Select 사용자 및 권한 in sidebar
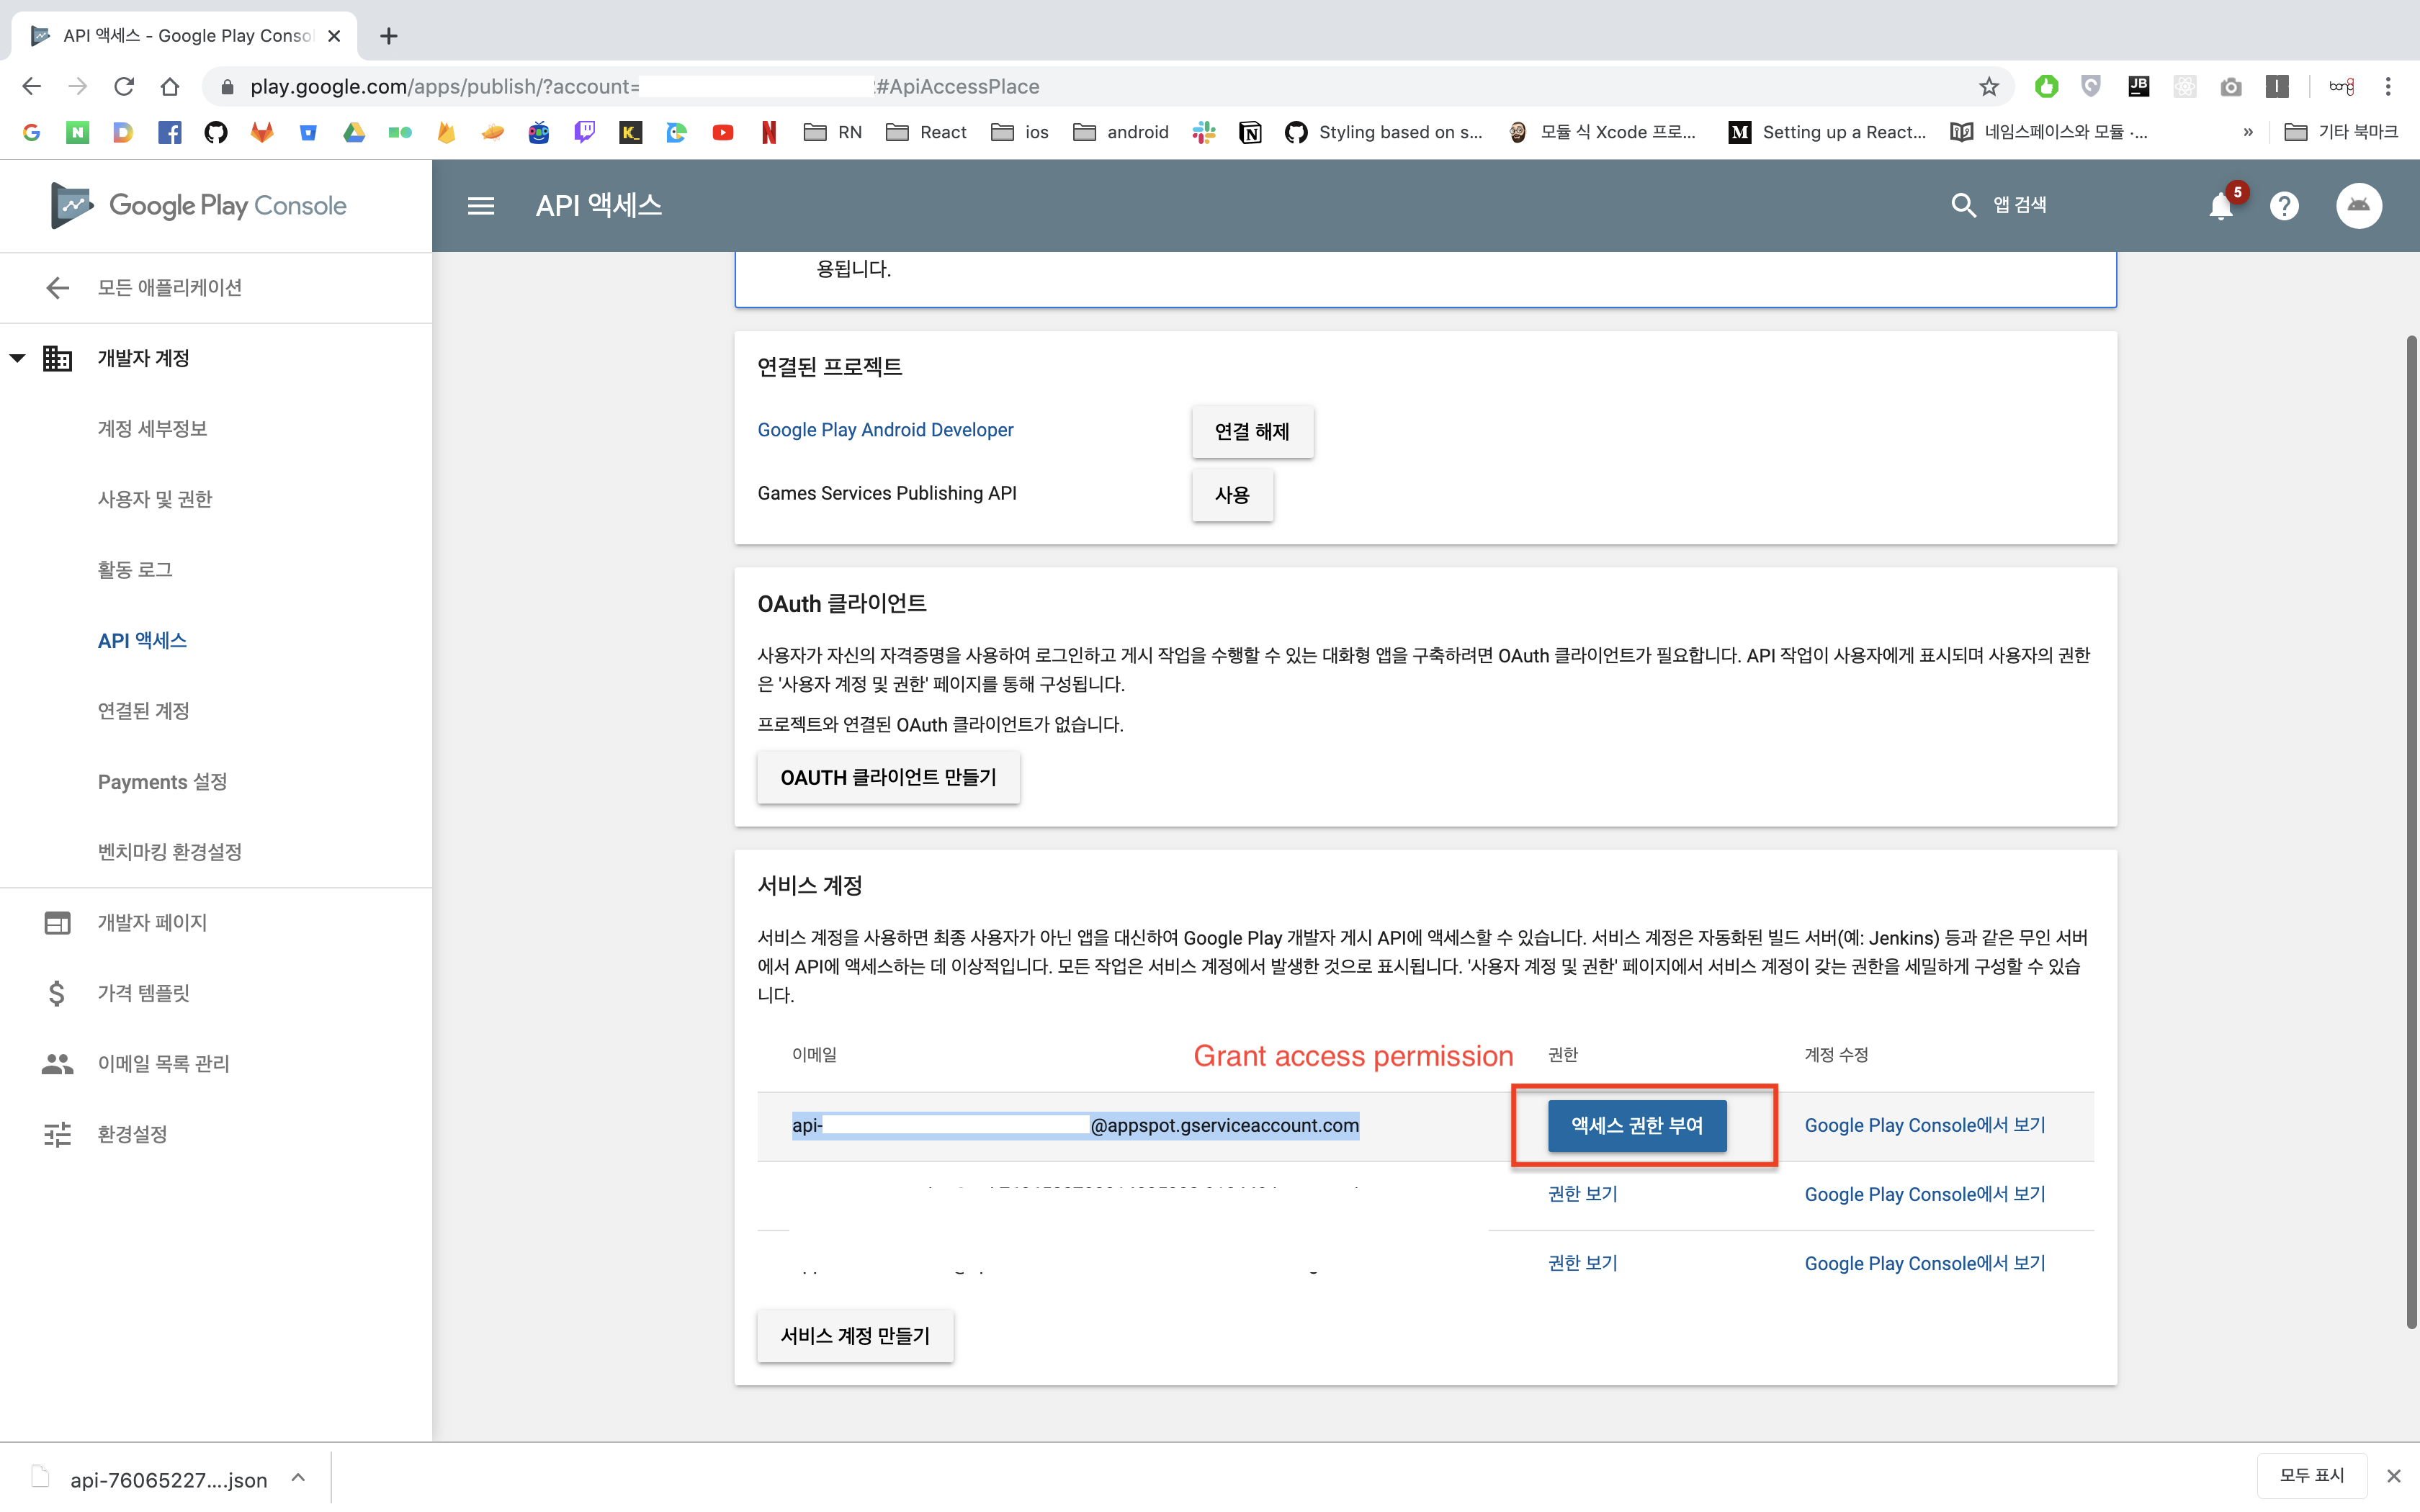The height and width of the screenshot is (1512, 2420). (155, 499)
